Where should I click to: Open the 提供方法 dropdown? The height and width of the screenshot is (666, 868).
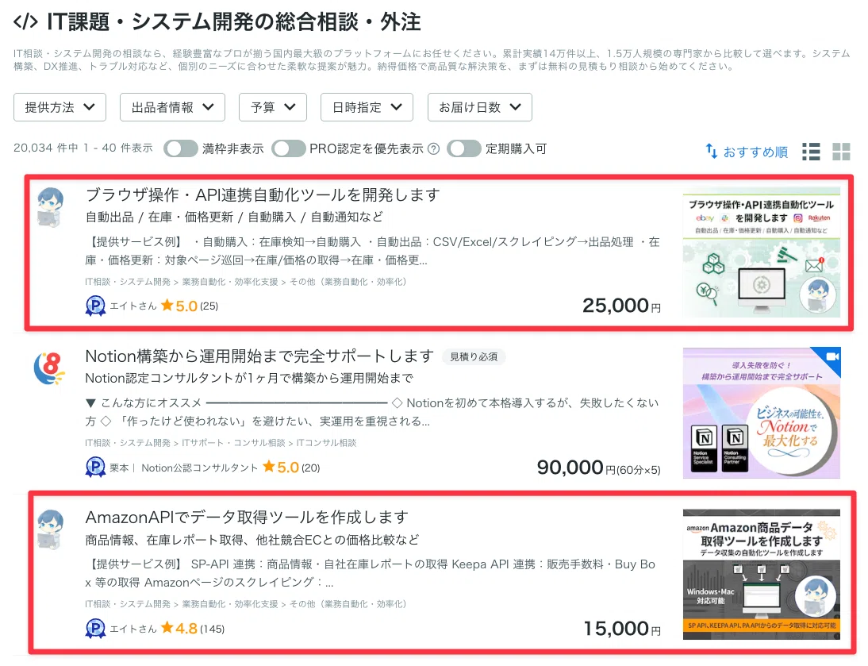[x=60, y=107]
